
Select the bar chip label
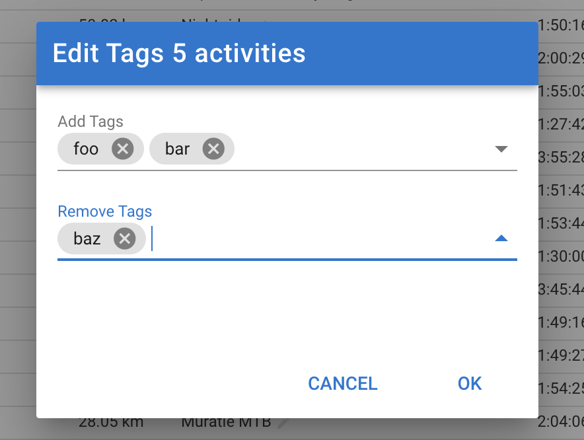(177, 149)
